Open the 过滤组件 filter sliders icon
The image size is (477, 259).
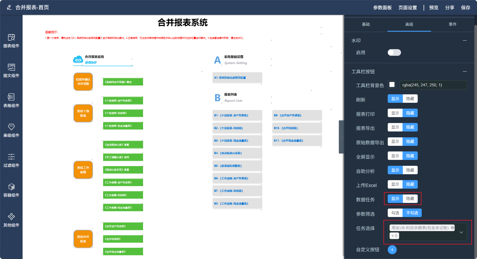pos(11,157)
